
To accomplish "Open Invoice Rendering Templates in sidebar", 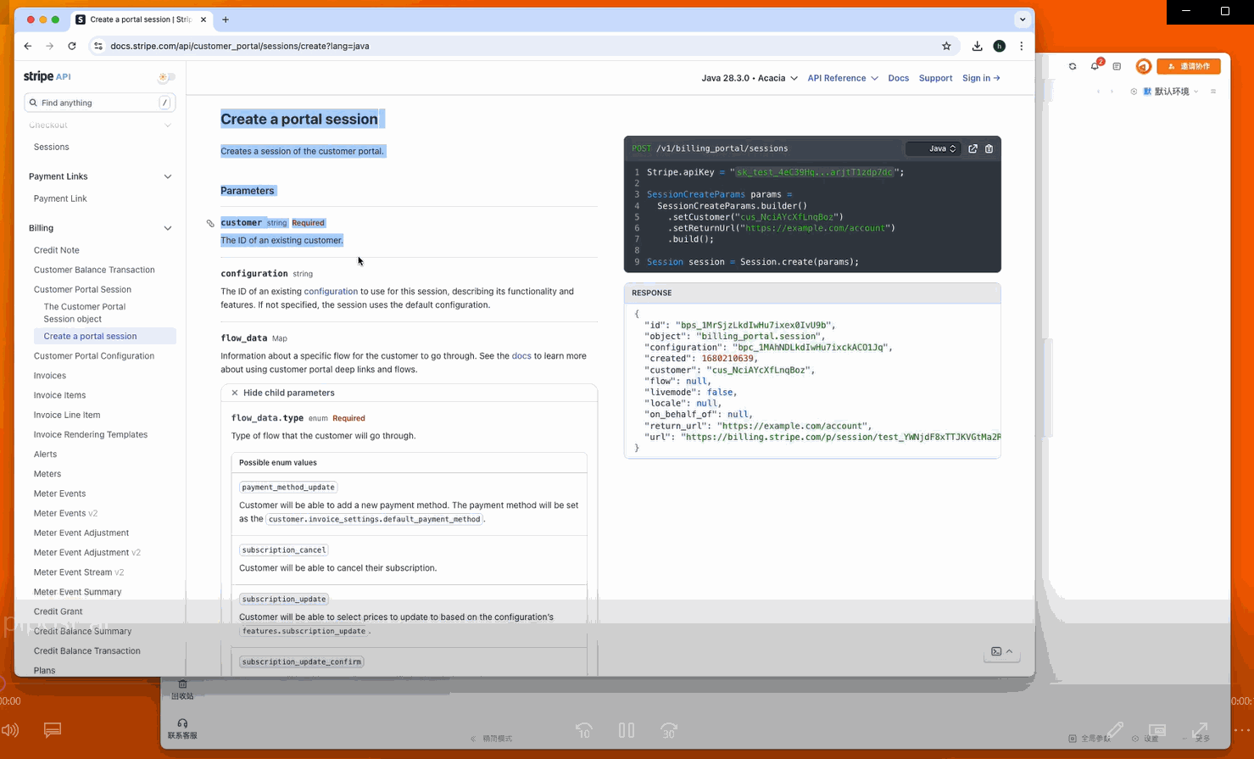I will click(91, 434).
